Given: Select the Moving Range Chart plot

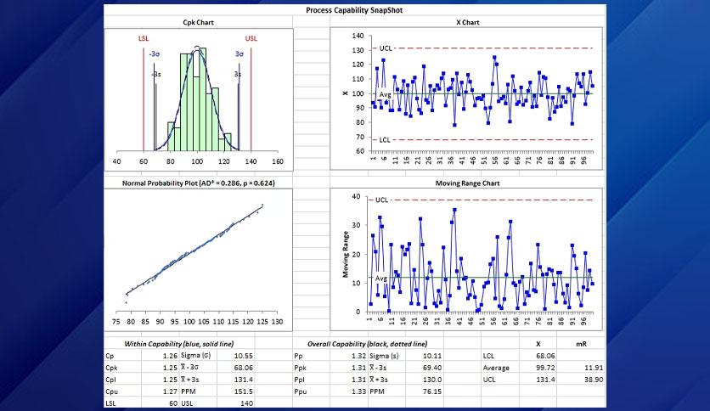Looking at the screenshot, I should 466,260.
